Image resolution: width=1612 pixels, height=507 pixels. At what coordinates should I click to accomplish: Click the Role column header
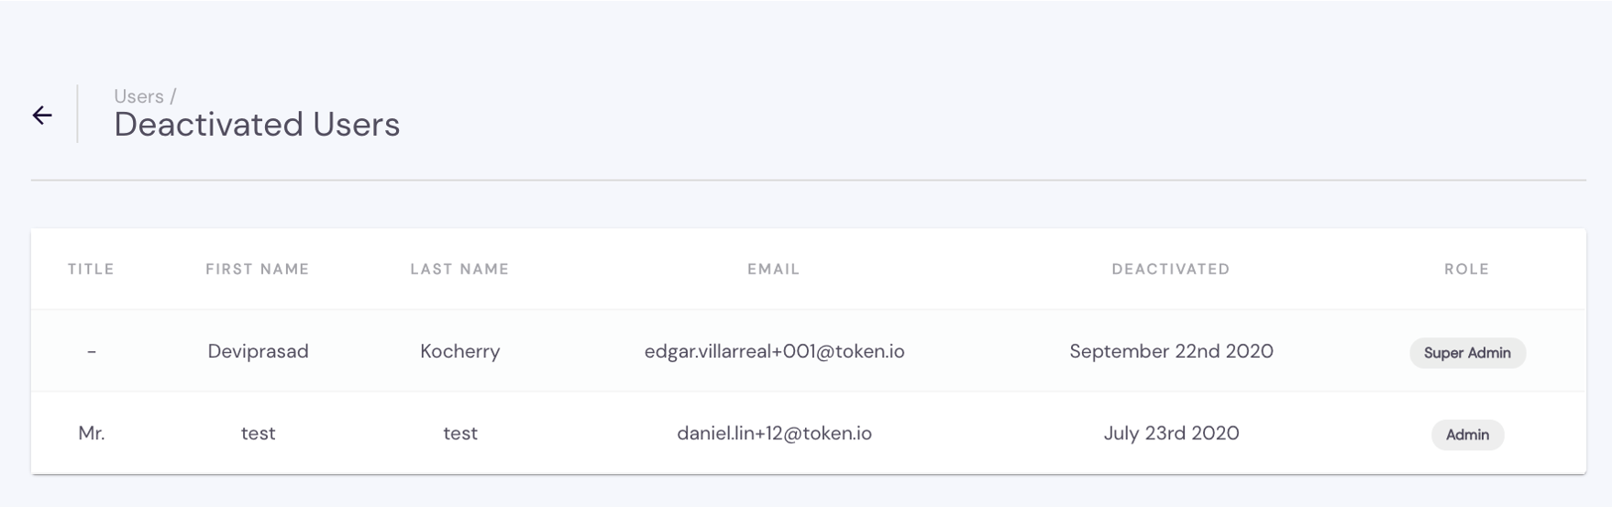coord(1467,269)
